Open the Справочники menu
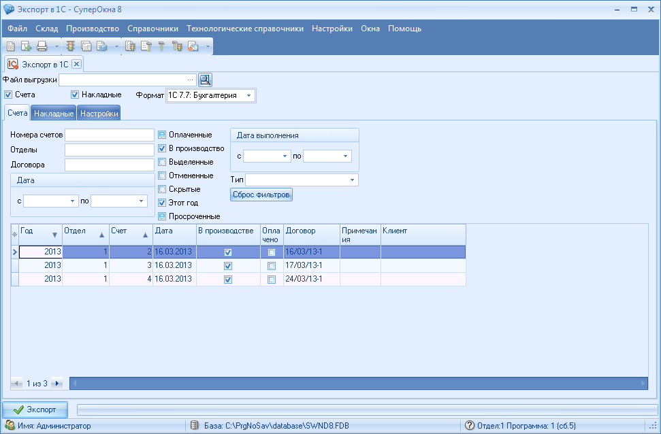This screenshot has height=434, width=661. (x=152, y=29)
